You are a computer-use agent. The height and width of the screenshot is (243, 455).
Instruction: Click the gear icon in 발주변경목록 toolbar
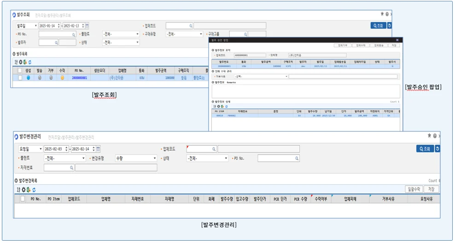pos(24,190)
